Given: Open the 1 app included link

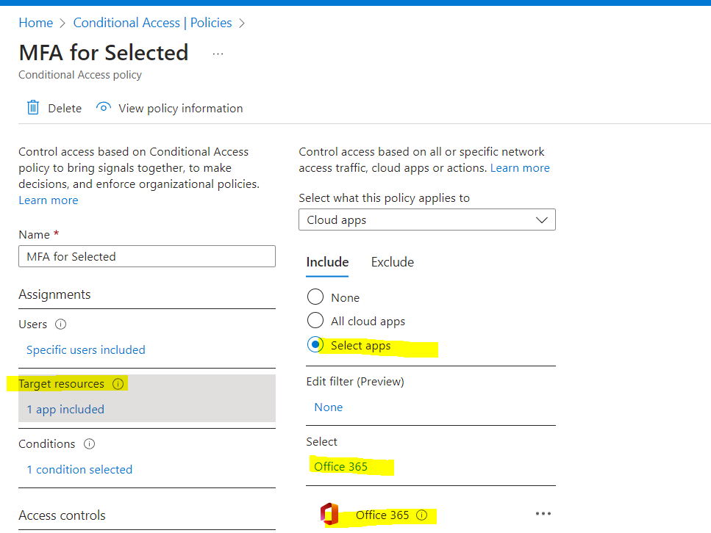Looking at the screenshot, I should coord(65,410).
